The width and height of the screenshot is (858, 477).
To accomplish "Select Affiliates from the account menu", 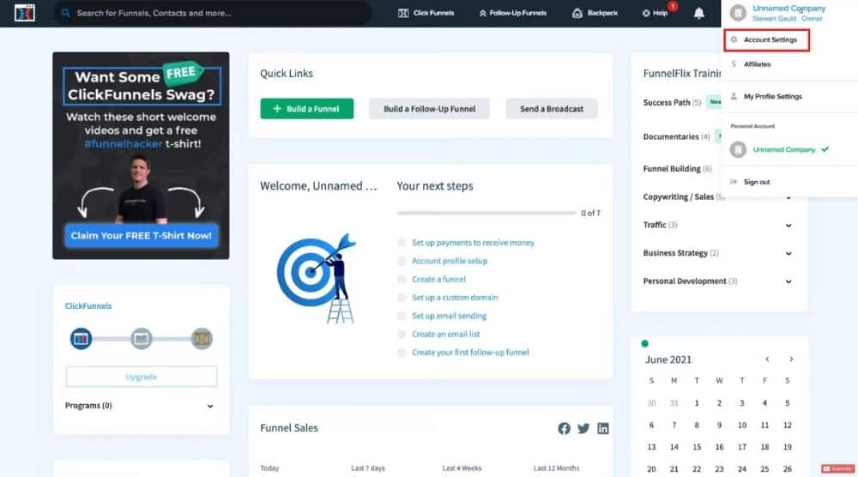I will pyautogui.click(x=758, y=64).
